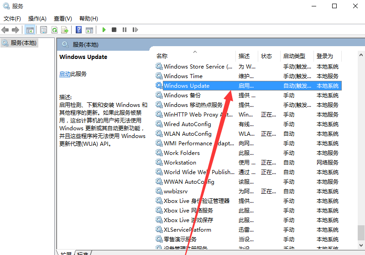
Task: Click the 启动 link to start service
Action: tap(65, 74)
